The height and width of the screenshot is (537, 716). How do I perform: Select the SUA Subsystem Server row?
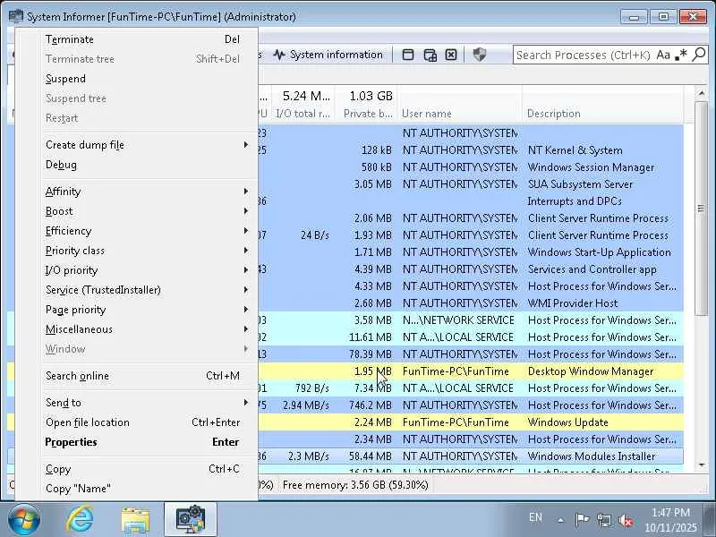coord(471,184)
